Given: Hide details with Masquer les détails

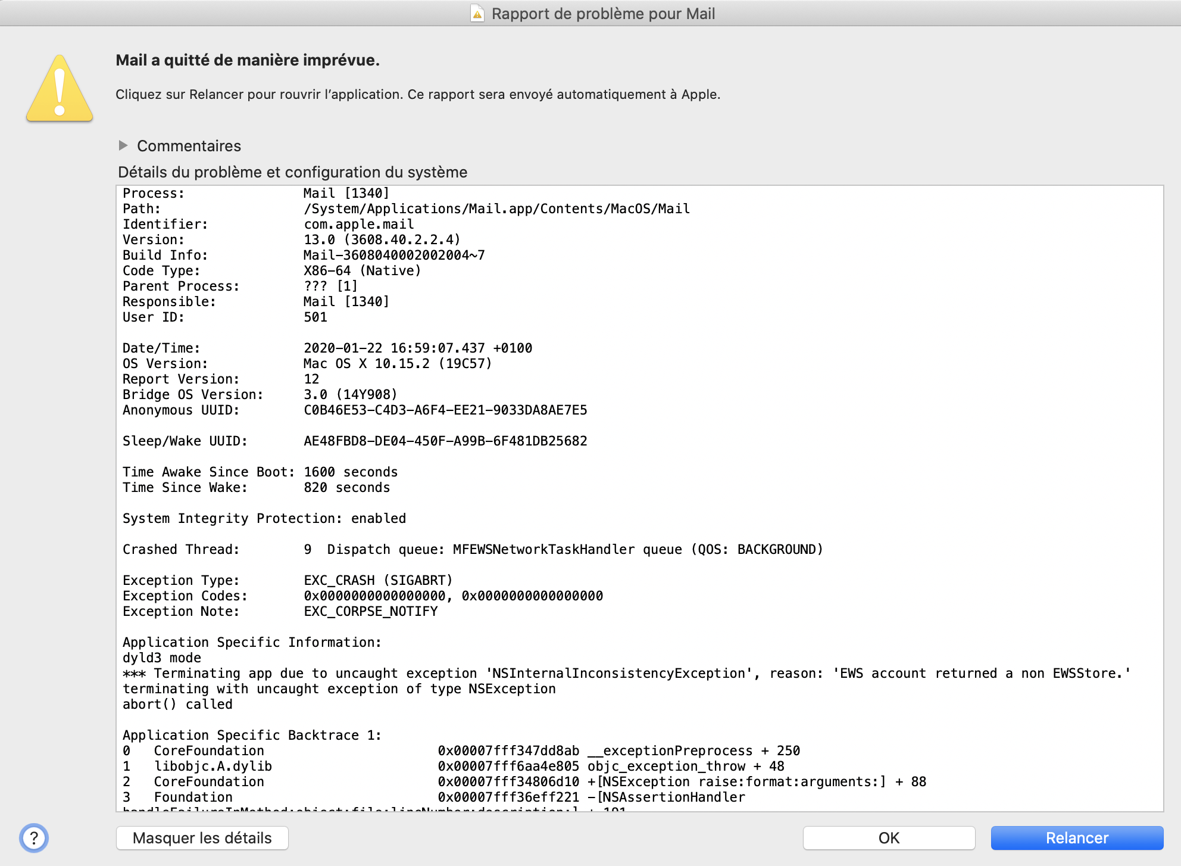Looking at the screenshot, I should click(202, 838).
